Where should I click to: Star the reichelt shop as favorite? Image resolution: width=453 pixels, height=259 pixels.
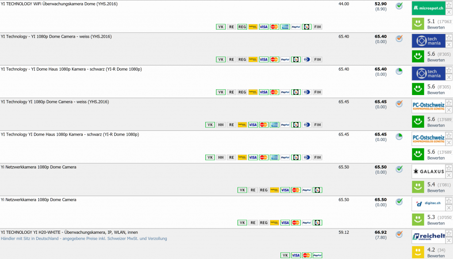click(x=449, y=233)
